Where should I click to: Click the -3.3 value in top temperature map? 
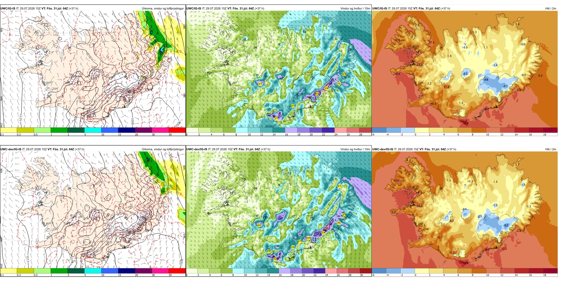point(465,74)
